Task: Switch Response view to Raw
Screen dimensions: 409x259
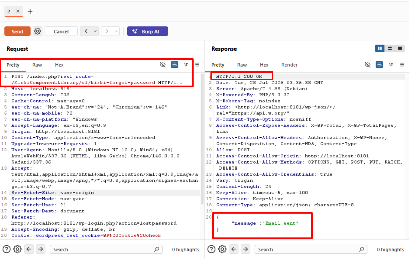Action: click(242, 65)
